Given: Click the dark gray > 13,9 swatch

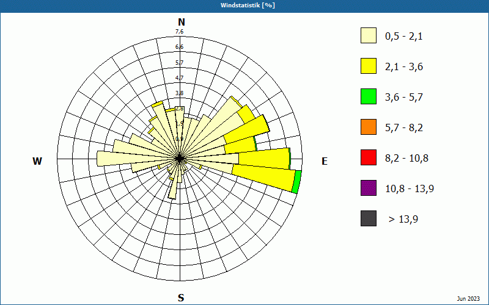Looking at the screenshot, I should click(369, 218).
